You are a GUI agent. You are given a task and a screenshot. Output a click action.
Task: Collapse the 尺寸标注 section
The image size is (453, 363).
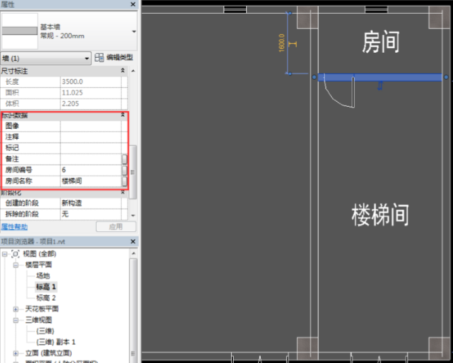[123, 70]
